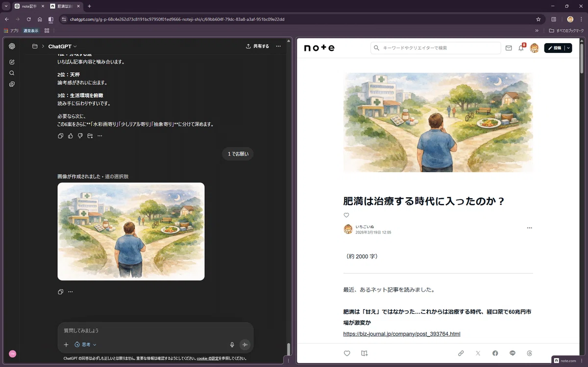Open the tab search dropdown

[5, 6]
